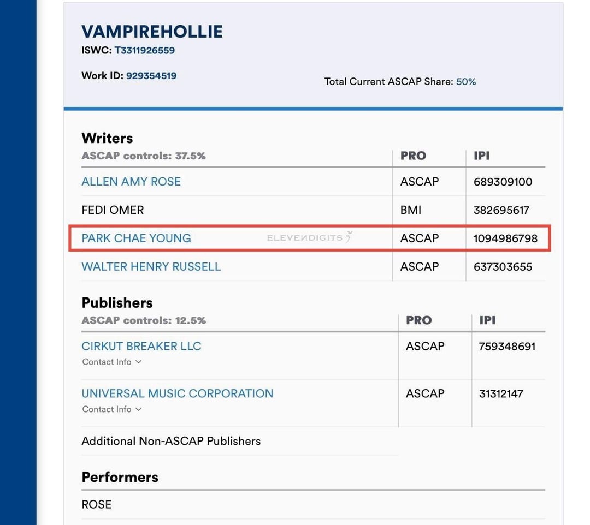This screenshot has height=525, width=590.
Task: Click the chevron beside Universal Music Contact Info
Action: (x=138, y=409)
